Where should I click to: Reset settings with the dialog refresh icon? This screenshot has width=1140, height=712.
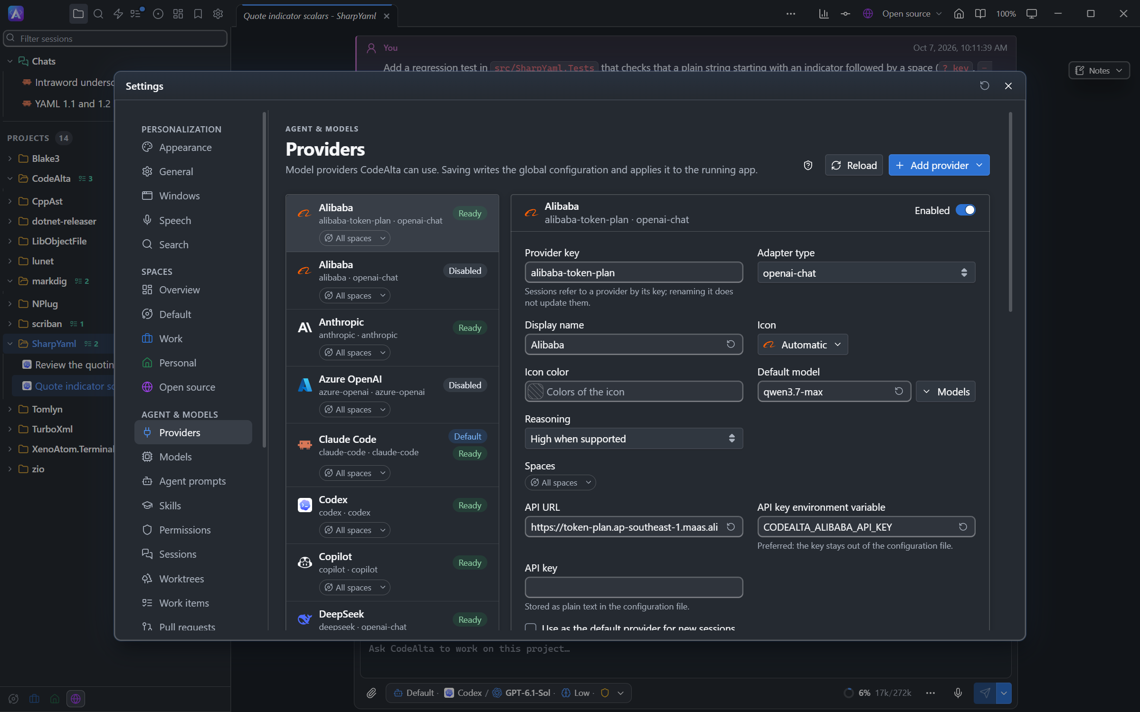[985, 86]
